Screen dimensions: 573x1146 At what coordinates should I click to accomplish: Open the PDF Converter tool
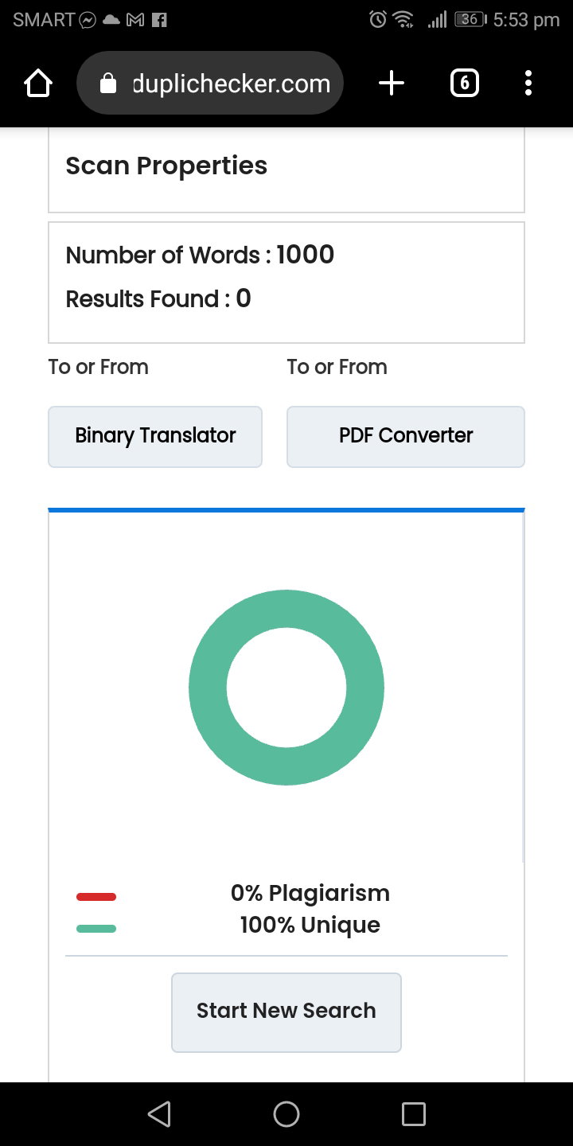406,437
